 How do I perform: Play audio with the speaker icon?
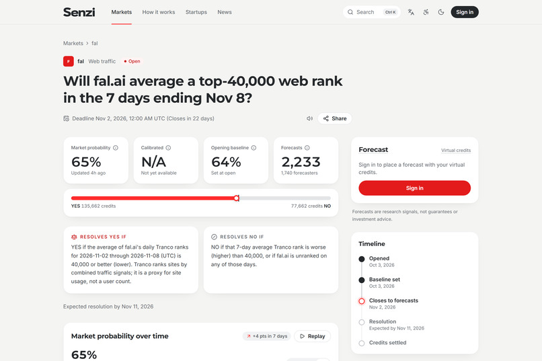(310, 118)
